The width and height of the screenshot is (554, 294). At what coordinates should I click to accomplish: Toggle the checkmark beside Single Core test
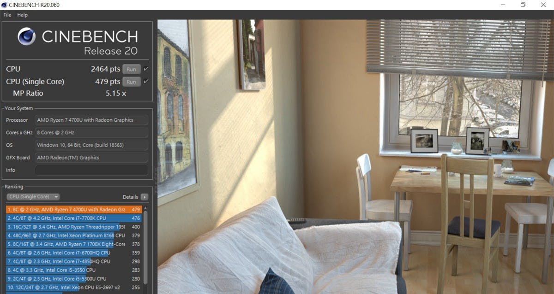tap(146, 82)
